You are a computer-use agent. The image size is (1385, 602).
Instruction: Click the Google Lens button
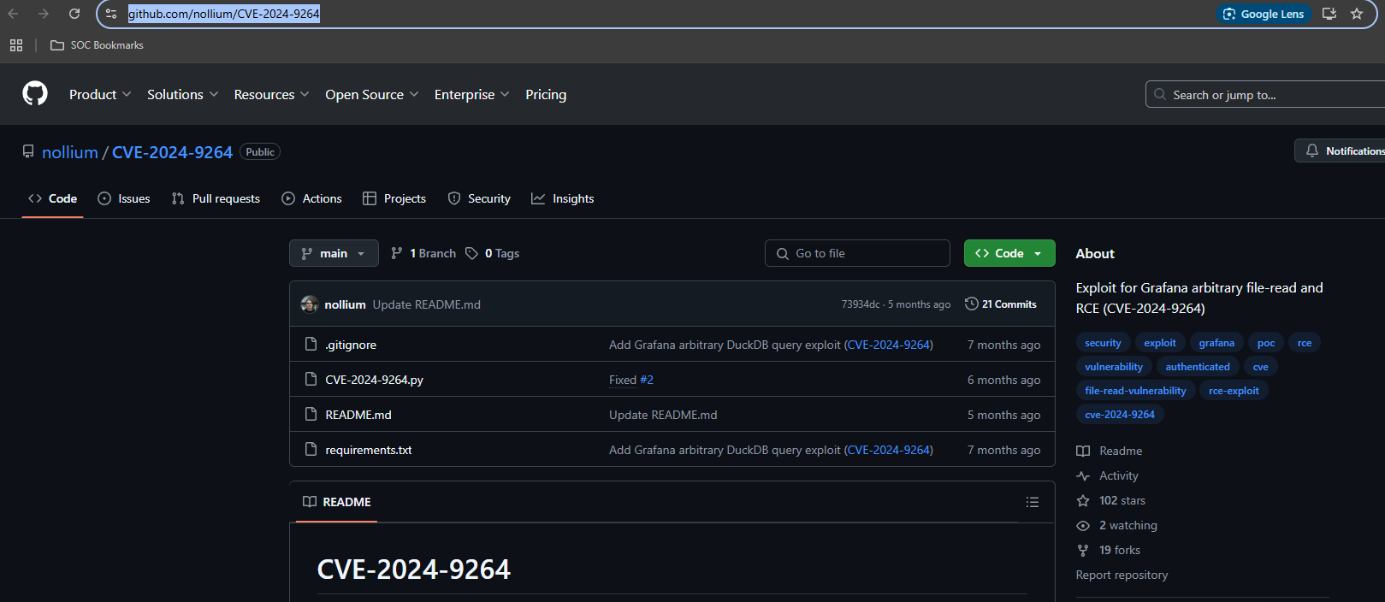click(1263, 14)
